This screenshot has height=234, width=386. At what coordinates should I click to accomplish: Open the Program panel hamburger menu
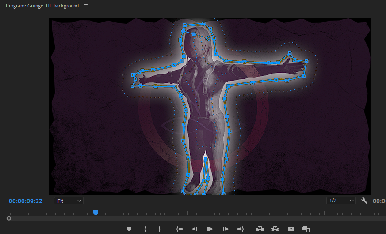click(86, 6)
